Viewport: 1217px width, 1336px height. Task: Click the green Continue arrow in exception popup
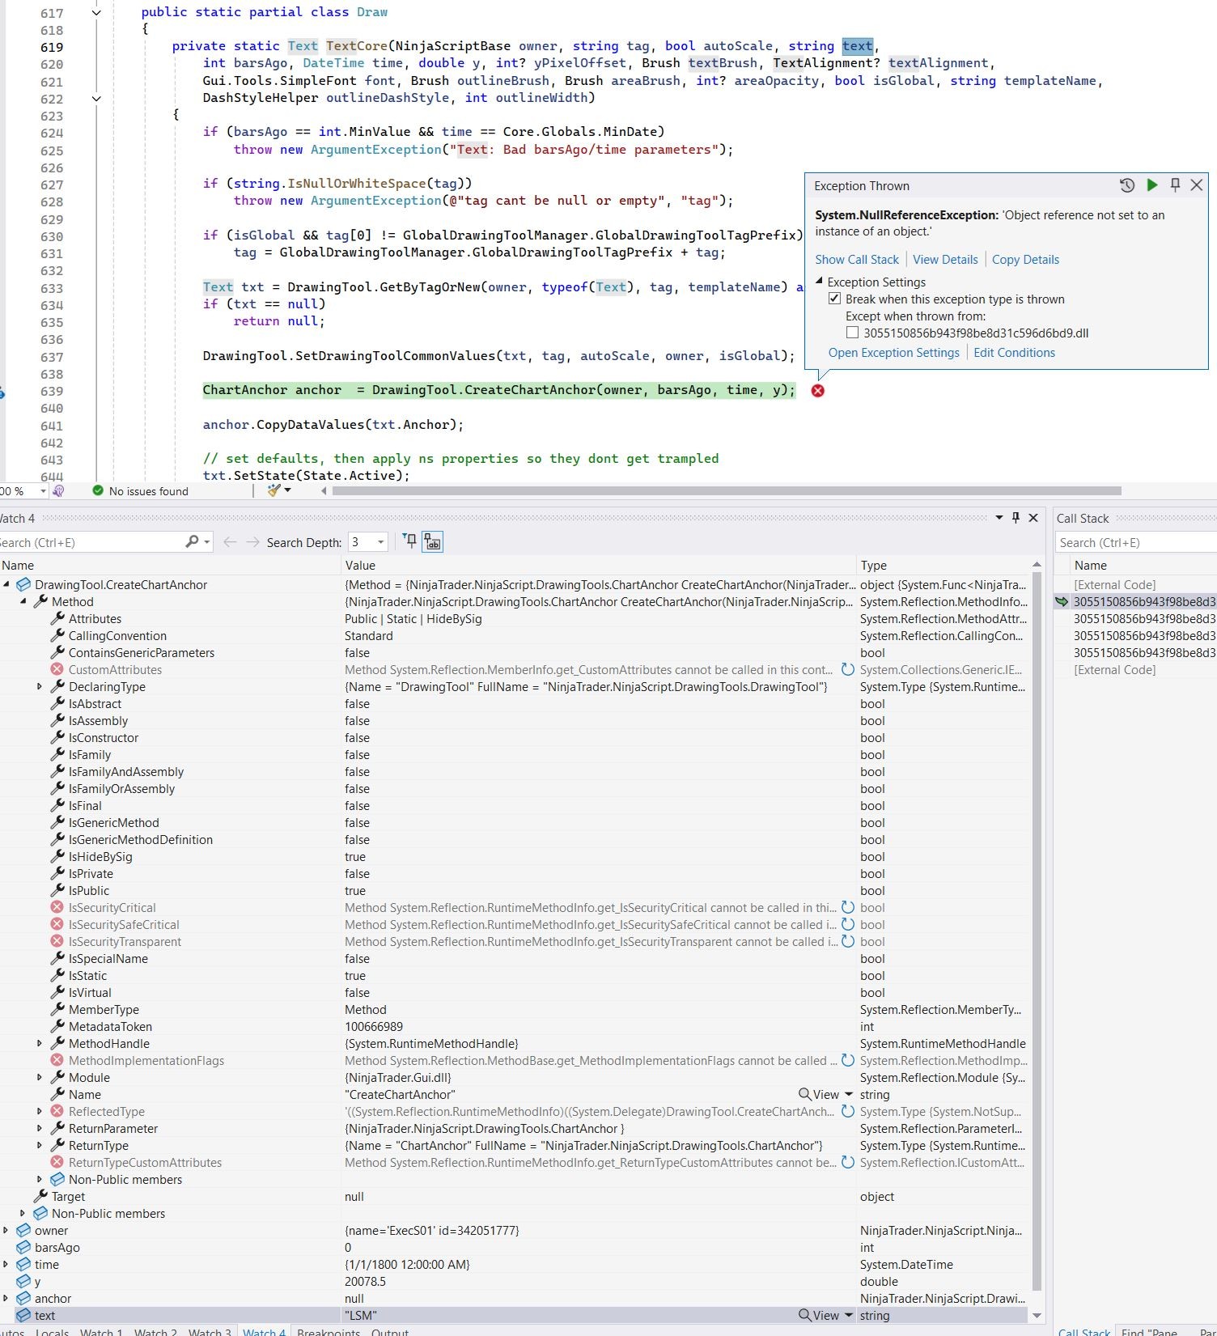1151,185
